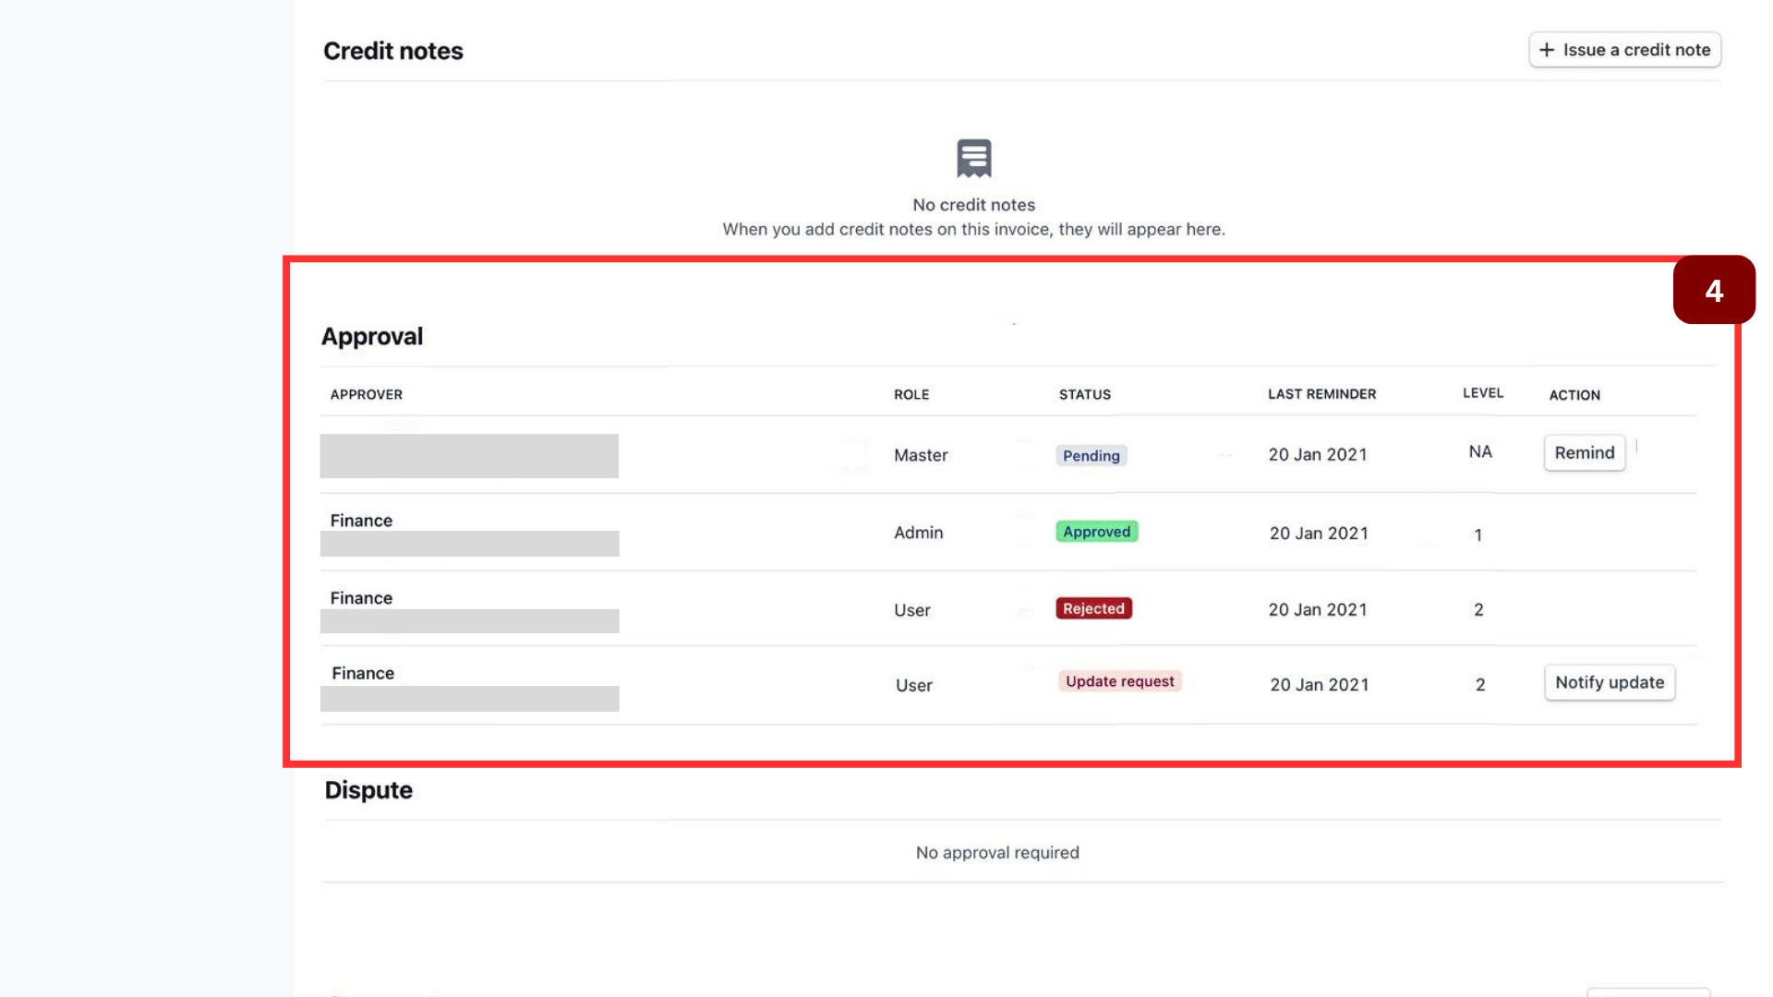Image resolution: width=1773 pixels, height=997 pixels.
Task: Click the APPROVER column header
Action: click(x=366, y=394)
